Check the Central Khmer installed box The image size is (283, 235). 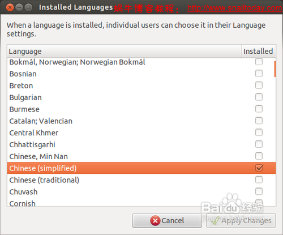pos(259,133)
